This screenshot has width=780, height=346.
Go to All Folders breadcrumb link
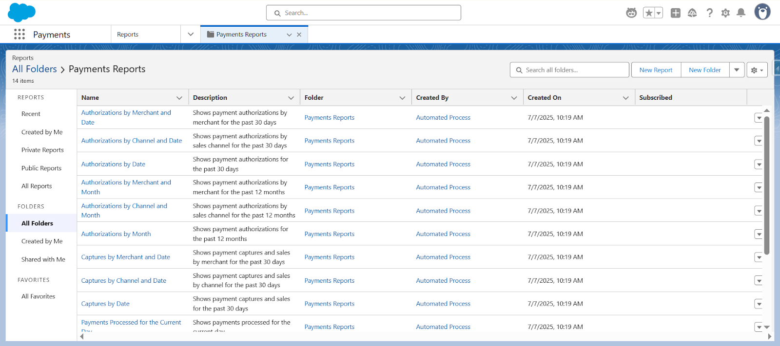point(35,69)
